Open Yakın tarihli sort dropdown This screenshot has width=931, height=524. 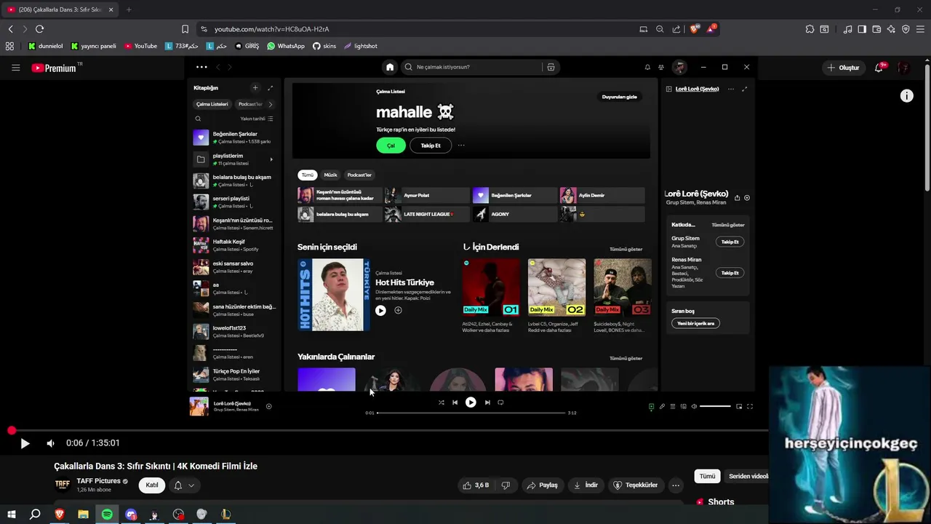(x=257, y=119)
